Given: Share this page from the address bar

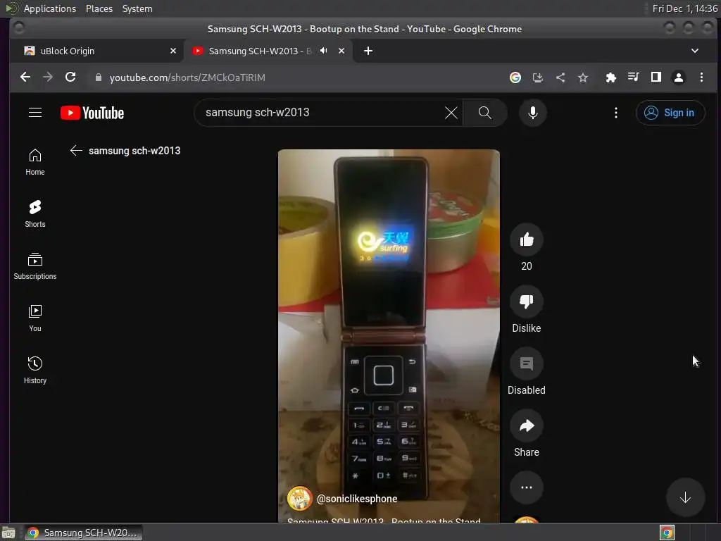Looking at the screenshot, I should click(x=560, y=77).
